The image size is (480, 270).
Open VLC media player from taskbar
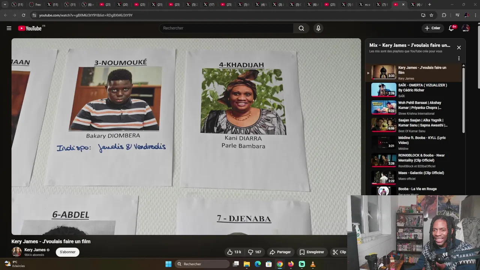click(313, 264)
